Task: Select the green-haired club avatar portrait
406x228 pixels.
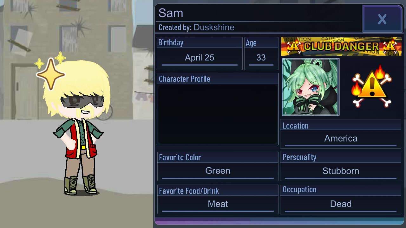Action: tap(311, 87)
